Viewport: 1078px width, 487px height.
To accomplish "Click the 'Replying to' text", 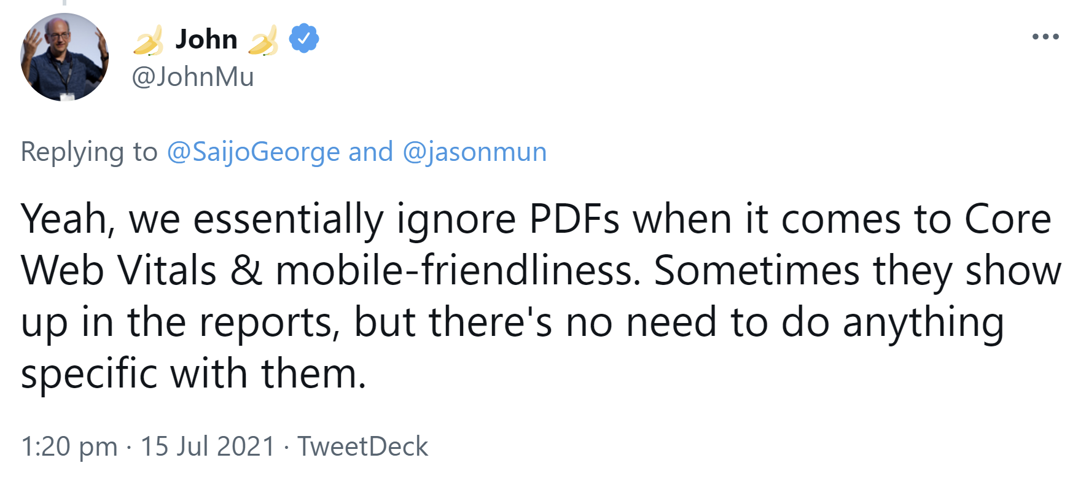I will 88,152.
